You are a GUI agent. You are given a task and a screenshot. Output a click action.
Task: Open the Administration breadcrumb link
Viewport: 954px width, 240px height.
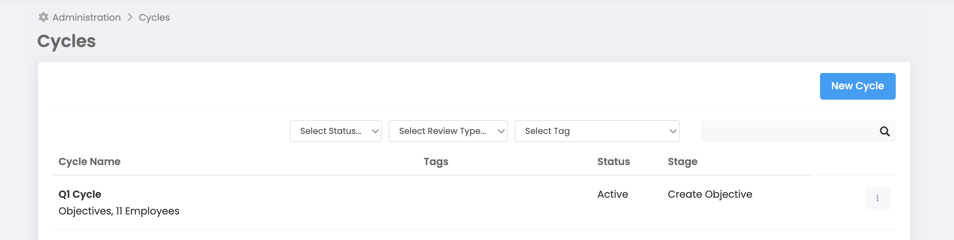coord(87,18)
